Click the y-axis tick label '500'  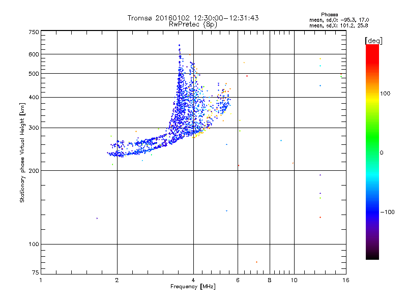34,74
